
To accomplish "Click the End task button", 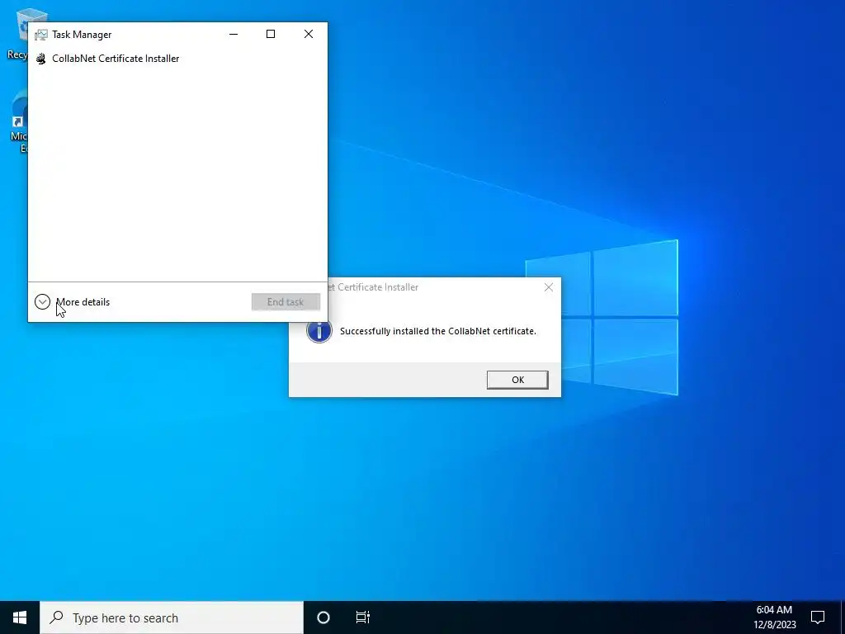I will point(286,302).
